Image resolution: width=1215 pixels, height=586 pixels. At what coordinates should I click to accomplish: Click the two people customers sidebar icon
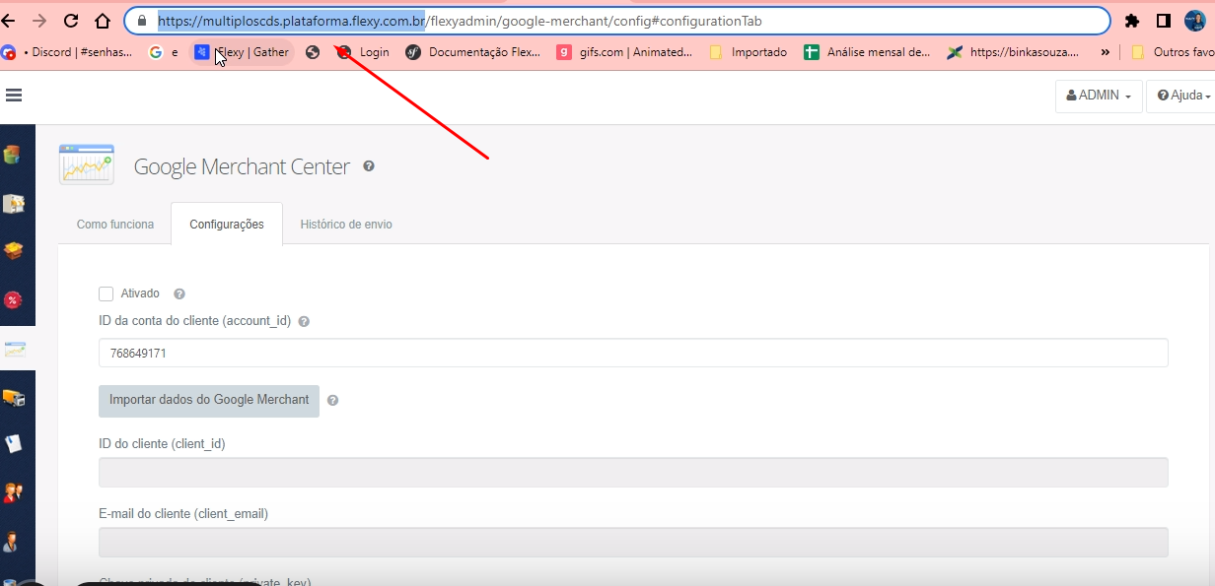(13, 492)
